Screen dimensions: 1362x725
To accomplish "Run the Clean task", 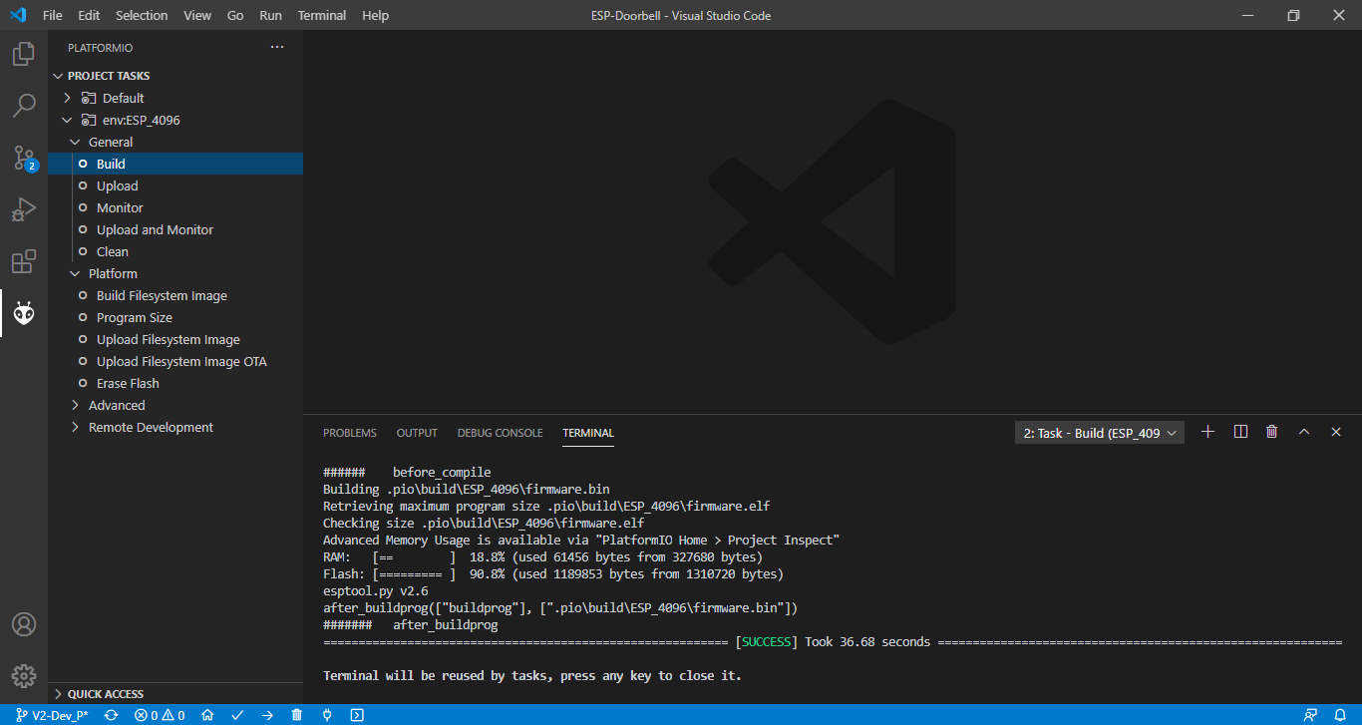I will click(175, 251).
